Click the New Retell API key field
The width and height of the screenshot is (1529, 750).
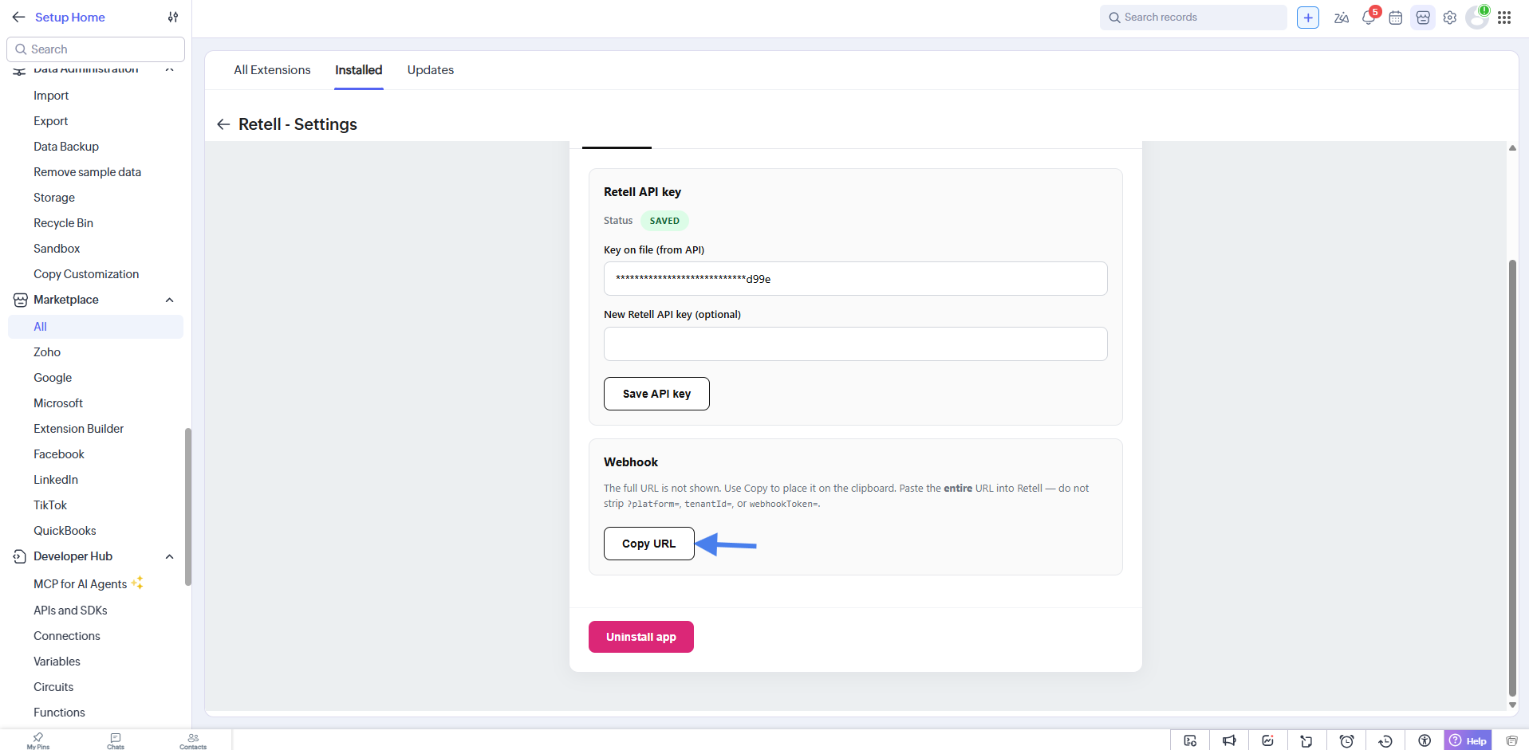pyautogui.click(x=856, y=344)
